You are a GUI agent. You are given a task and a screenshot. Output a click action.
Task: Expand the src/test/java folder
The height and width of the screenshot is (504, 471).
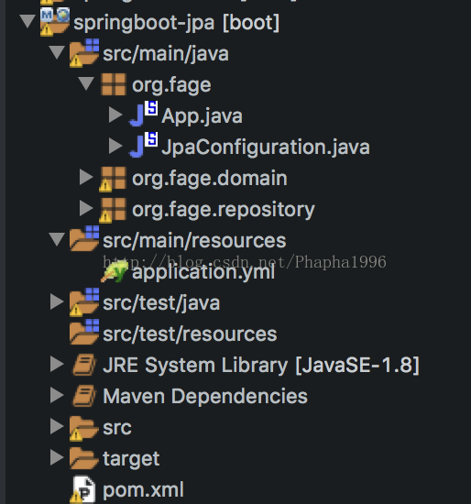[57, 301]
